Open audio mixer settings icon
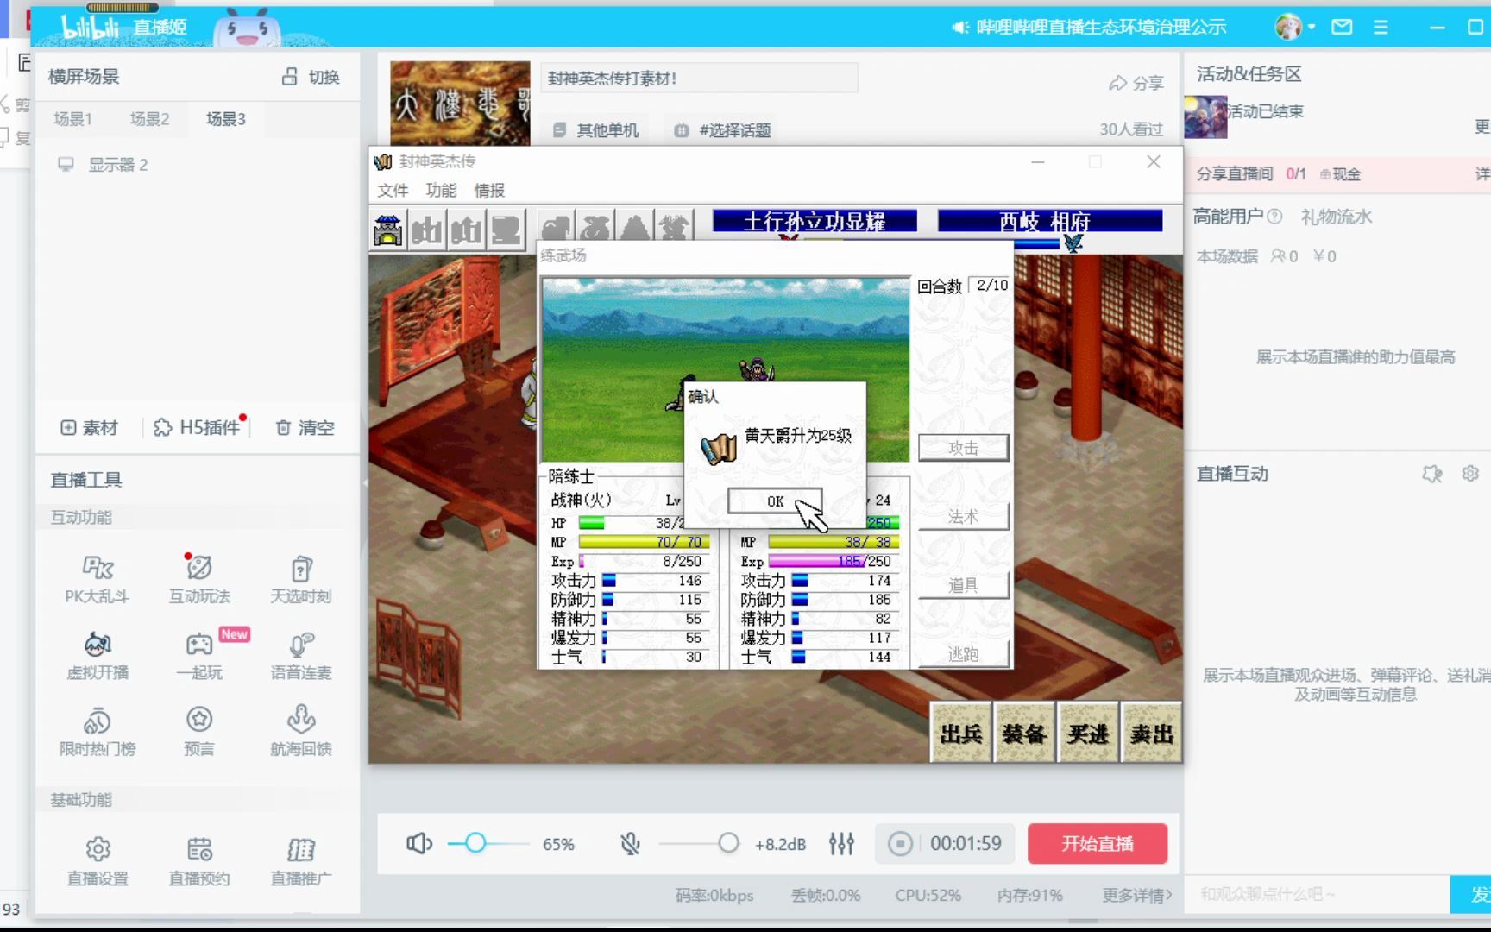 841,843
